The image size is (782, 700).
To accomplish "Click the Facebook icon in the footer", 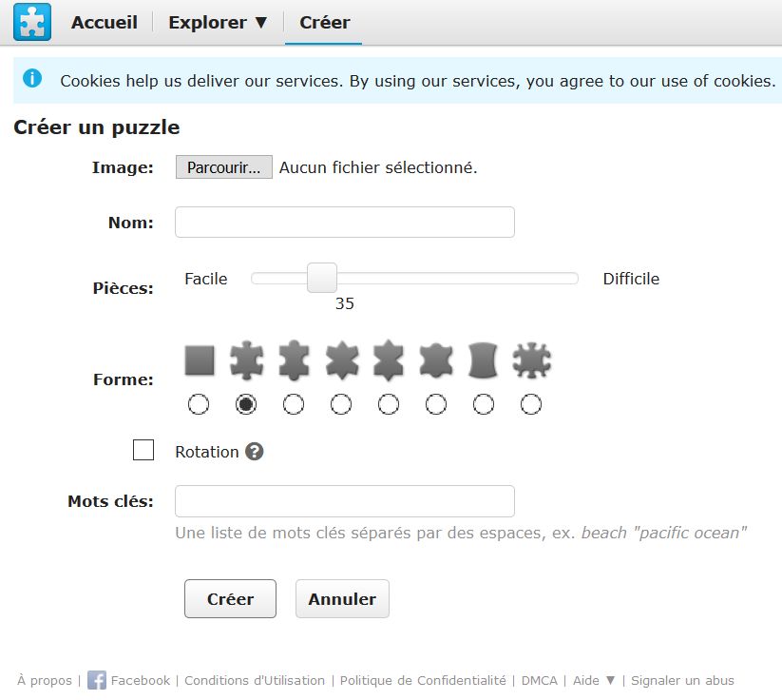I will click(97, 680).
